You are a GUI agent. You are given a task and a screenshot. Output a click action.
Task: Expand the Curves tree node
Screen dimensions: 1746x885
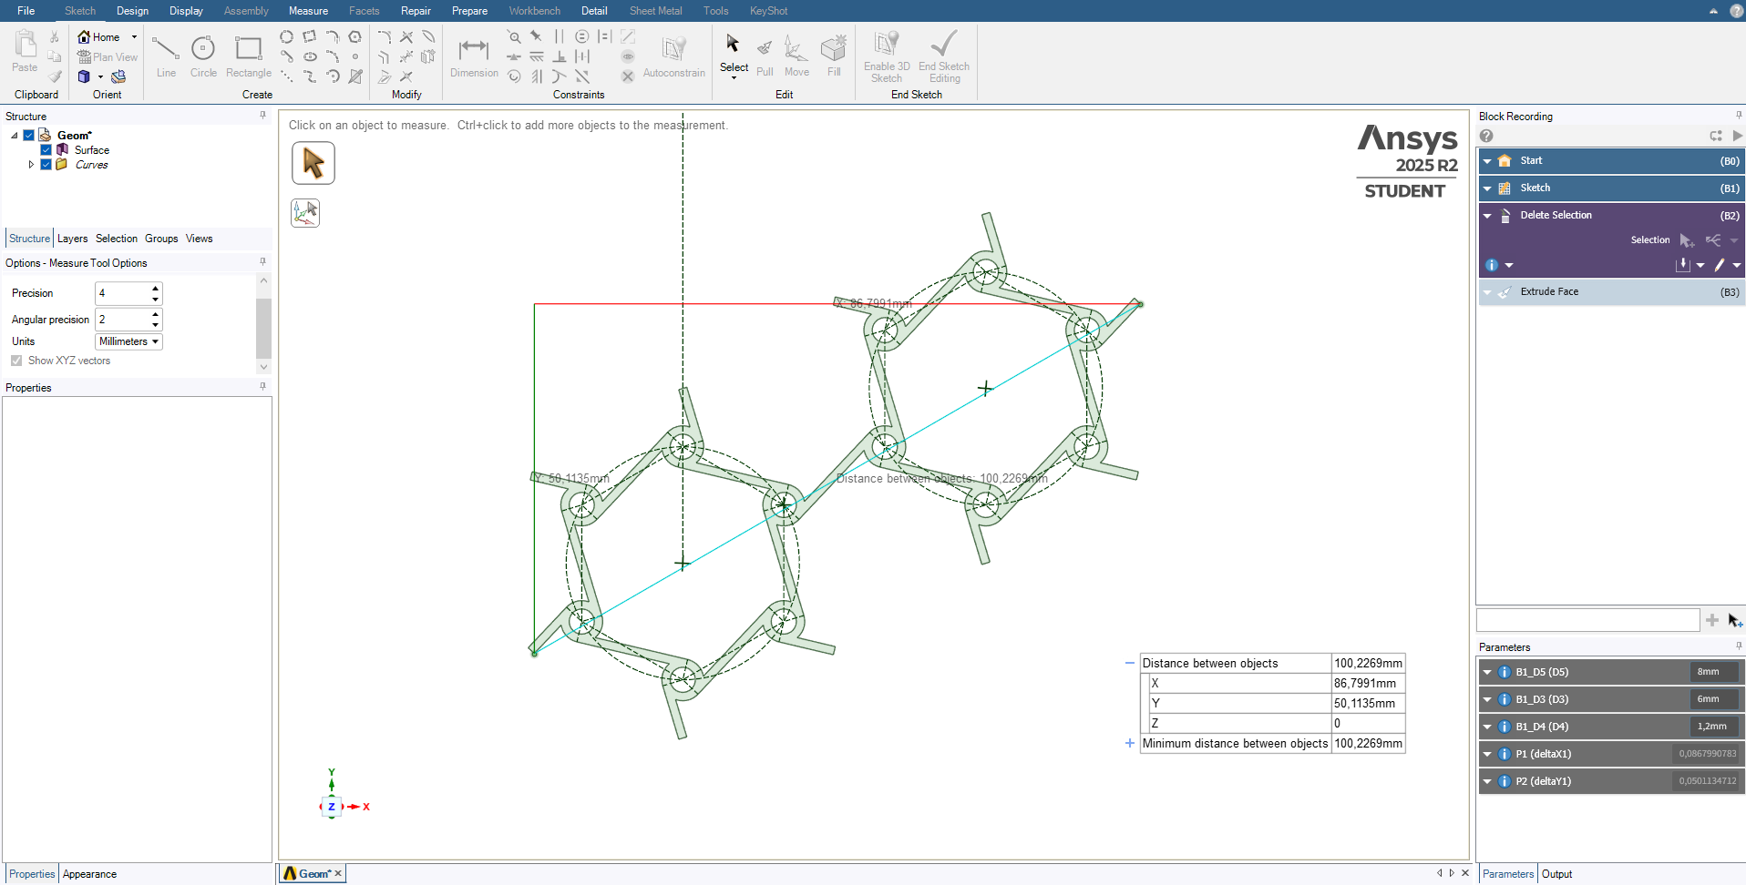coord(31,165)
